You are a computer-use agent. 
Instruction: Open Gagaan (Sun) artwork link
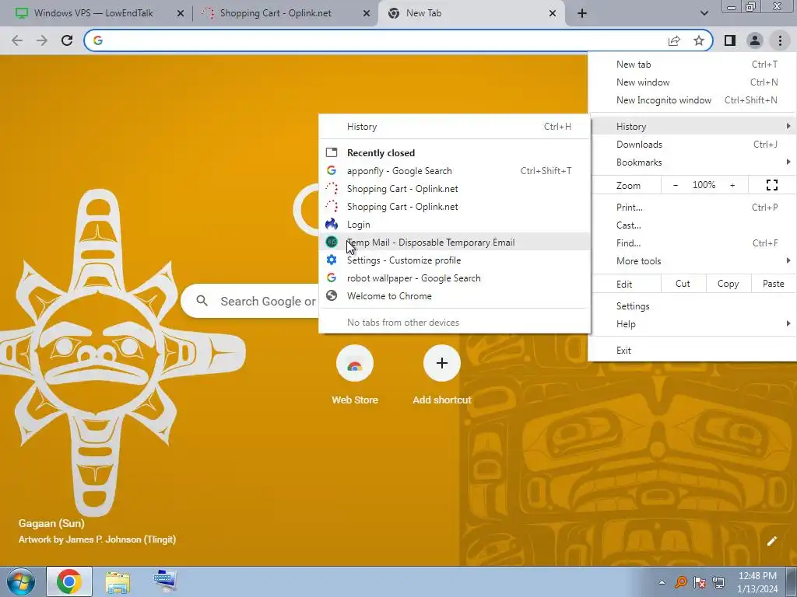(51, 523)
